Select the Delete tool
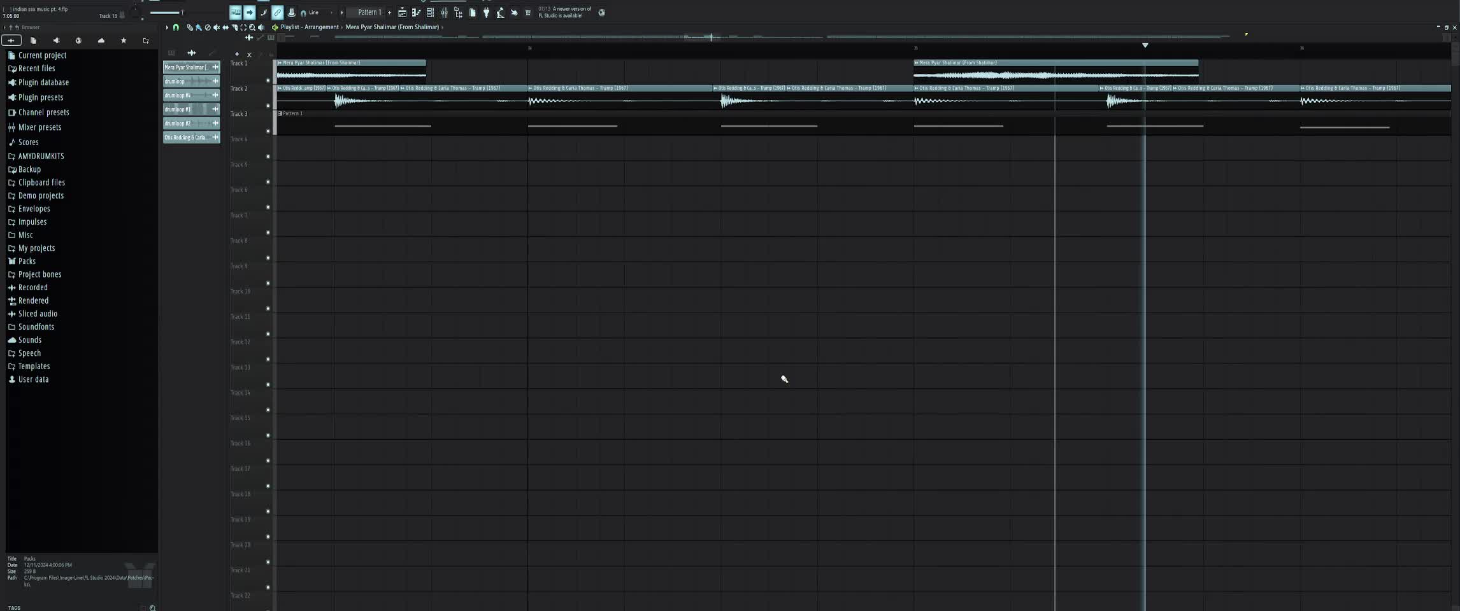1460x611 pixels. tap(207, 27)
